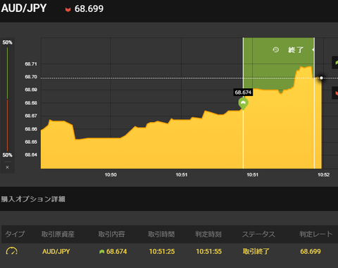Click the 購入オプション詳細 section title
The height and width of the screenshot is (268, 338).
coord(33,199)
